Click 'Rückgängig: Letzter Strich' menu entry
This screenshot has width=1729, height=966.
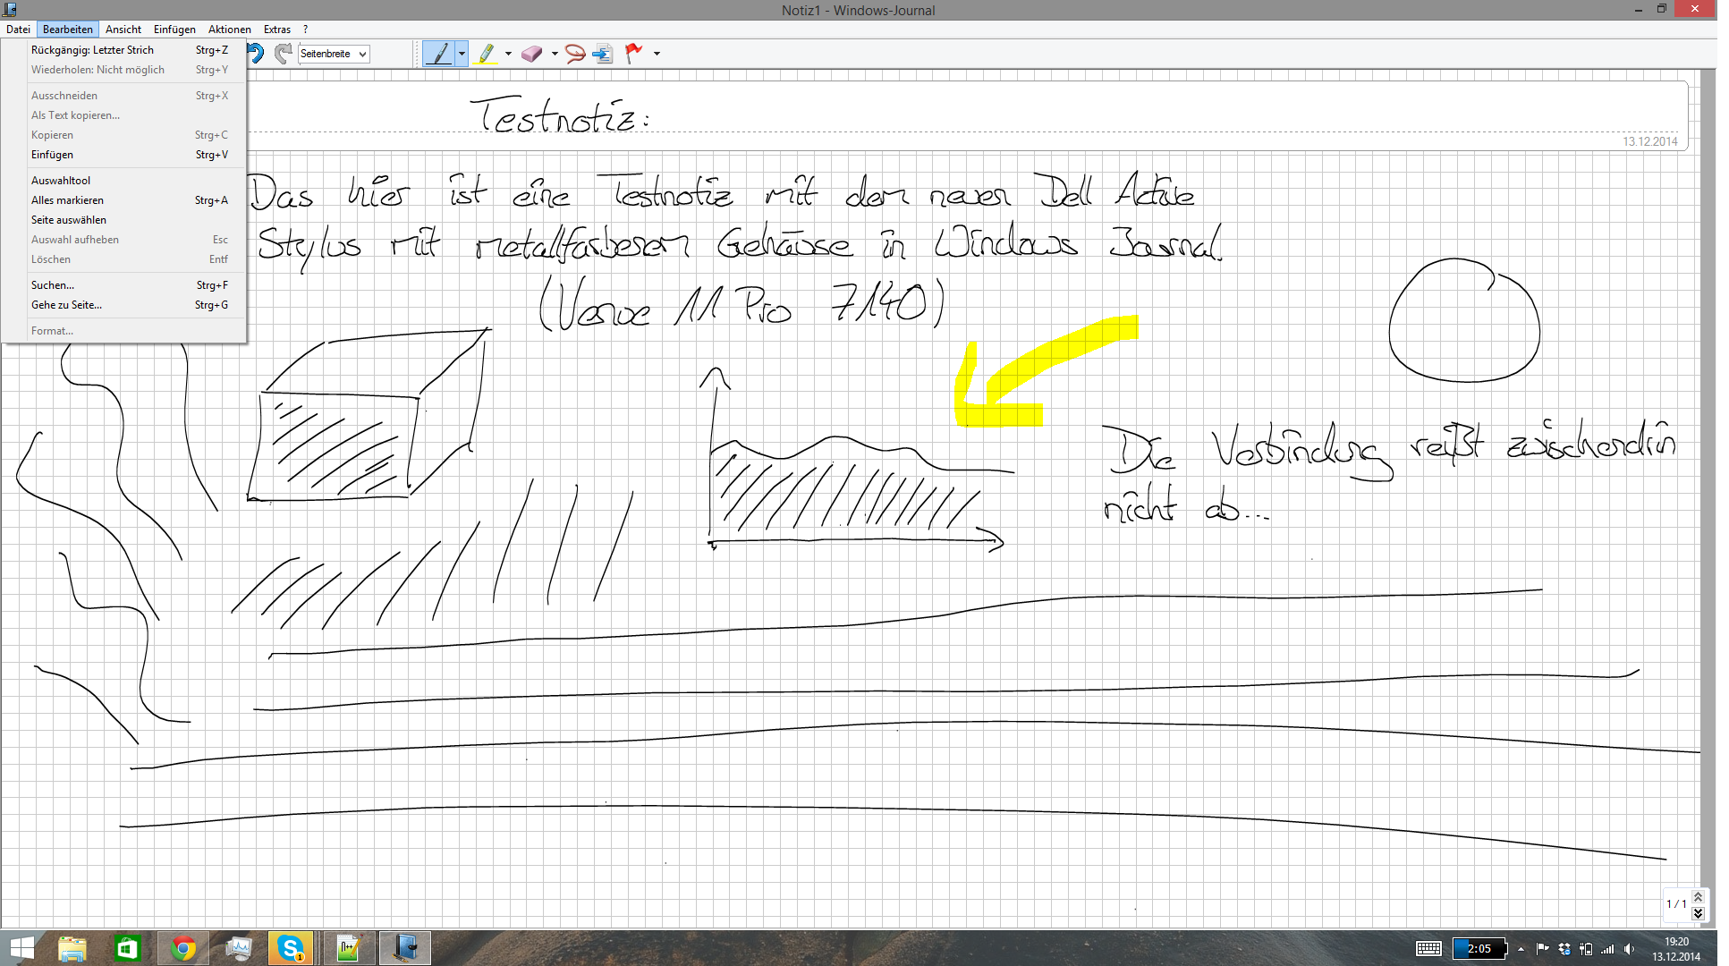point(92,50)
